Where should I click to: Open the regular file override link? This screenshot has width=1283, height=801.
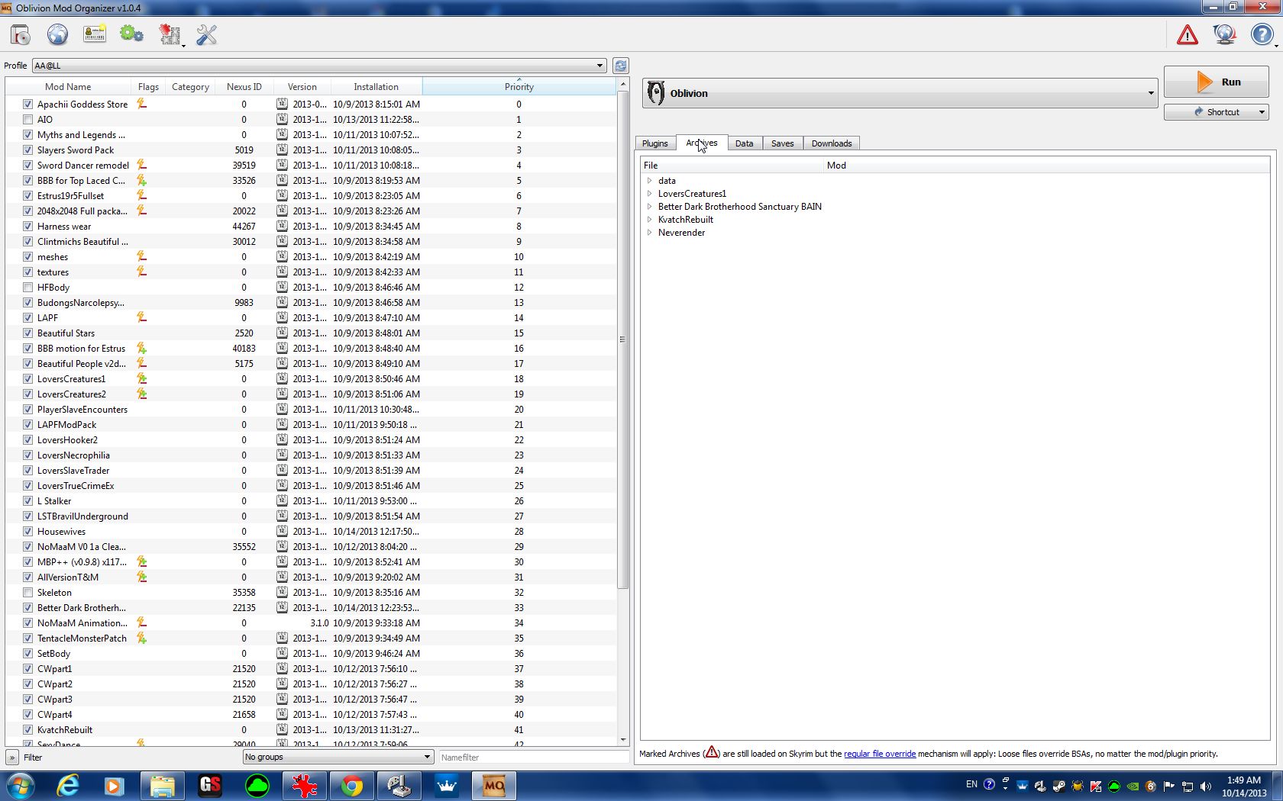(x=879, y=754)
